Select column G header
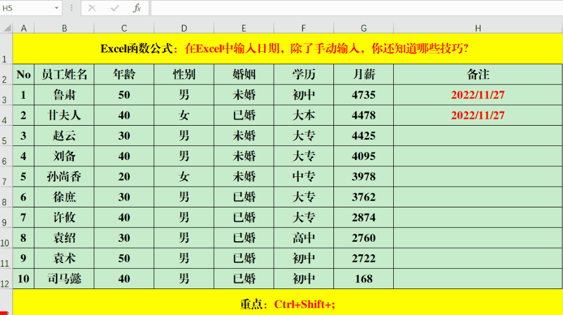The height and width of the screenshot is (315, 563). click(x=364, y=28)
